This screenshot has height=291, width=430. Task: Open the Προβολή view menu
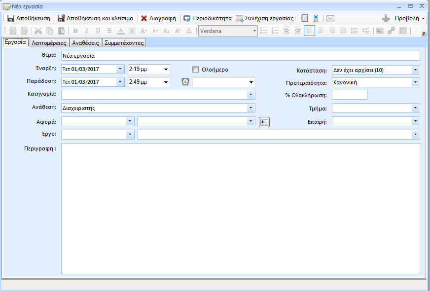point(409,18)
